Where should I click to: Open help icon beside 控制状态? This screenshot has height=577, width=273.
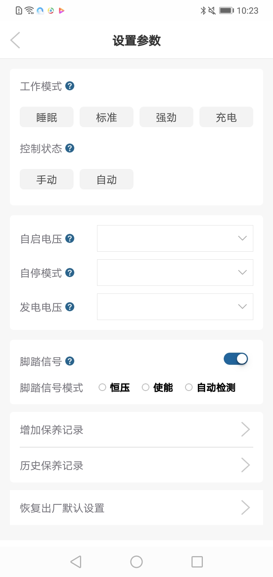point(70,148)
